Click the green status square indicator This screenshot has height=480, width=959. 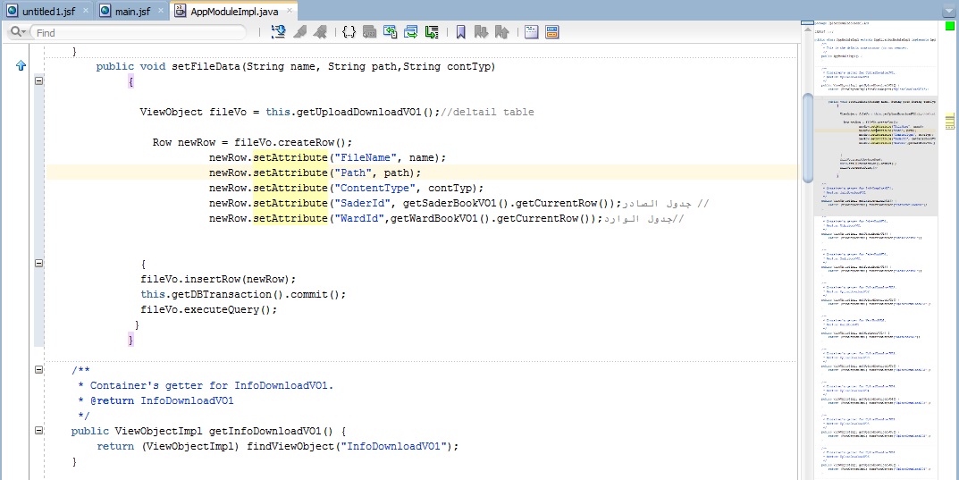(x=949, y=26)
